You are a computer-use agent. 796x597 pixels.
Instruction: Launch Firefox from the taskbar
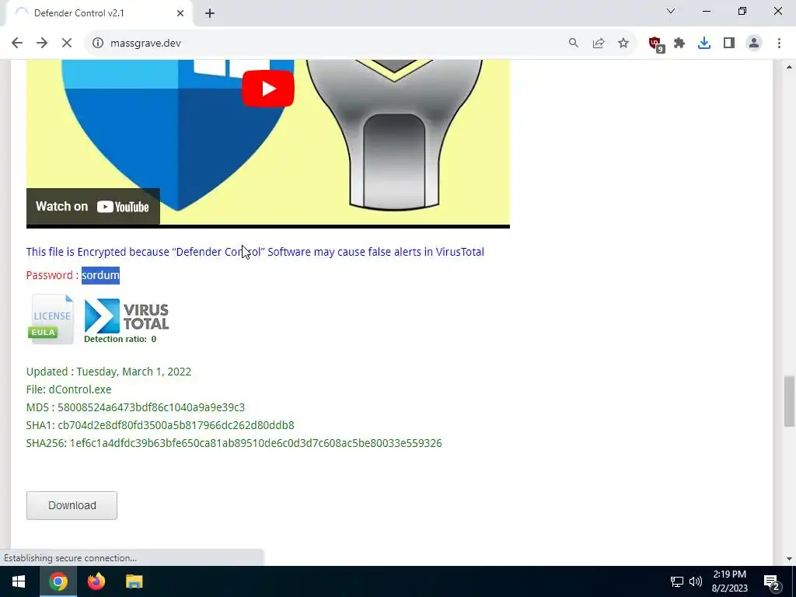[x=96, y=581]
